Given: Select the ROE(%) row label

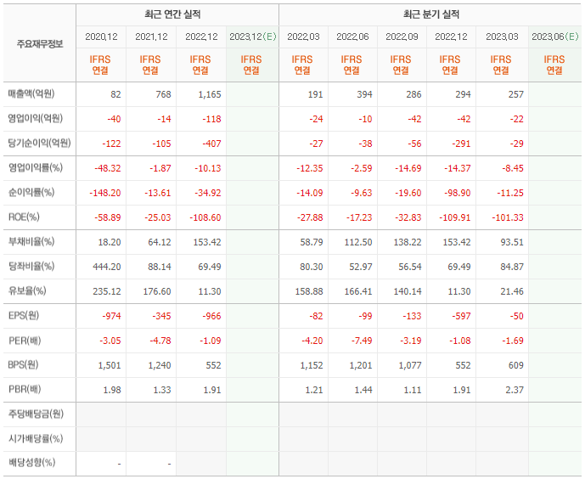Looking at the screenshot, I should tap(24, 217).
